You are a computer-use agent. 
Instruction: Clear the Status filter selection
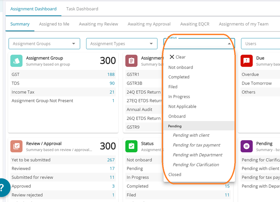tap(177, 57)
